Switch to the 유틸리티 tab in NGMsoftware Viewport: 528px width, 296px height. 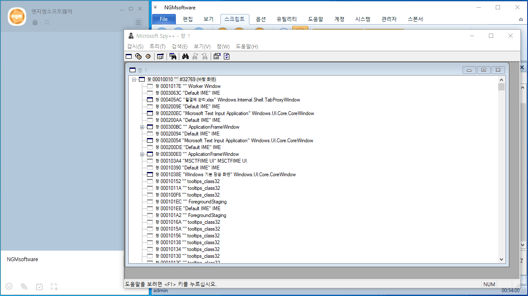[287, 19]
